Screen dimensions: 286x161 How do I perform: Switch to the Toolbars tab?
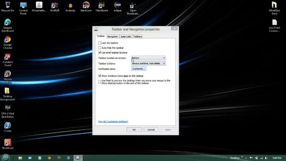tap(137, 37)
